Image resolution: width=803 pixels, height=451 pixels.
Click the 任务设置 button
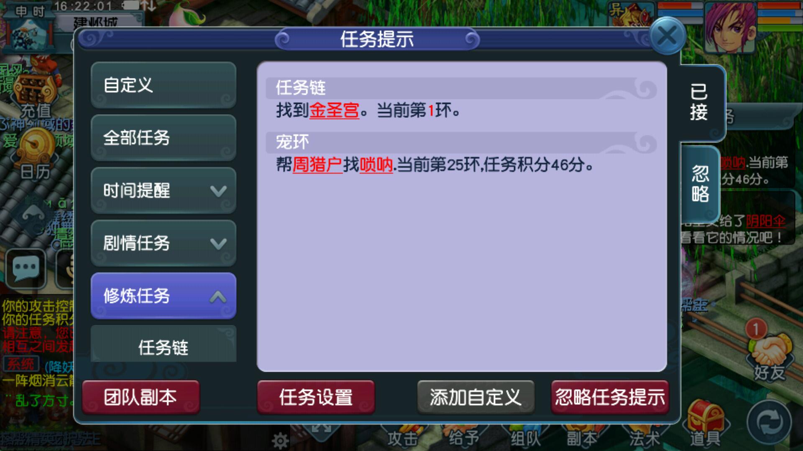click(316, 397)
